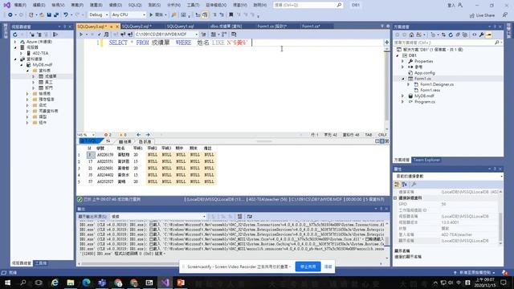Click the next issue right arrow in editor

(x=148, y=134)
